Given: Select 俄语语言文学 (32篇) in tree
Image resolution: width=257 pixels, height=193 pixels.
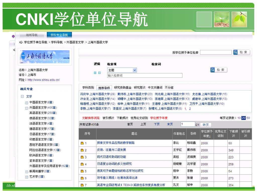Looking at the screenshot, I should [42, 118].
